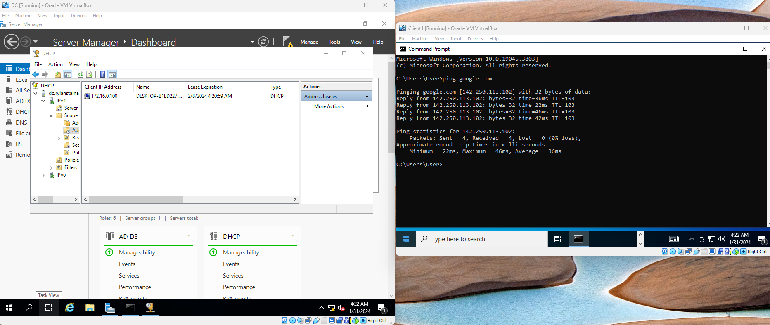Click the Export List icon in DHCP toolbar
The height and width of the screenshot is (325, 770).
[90, 74]
